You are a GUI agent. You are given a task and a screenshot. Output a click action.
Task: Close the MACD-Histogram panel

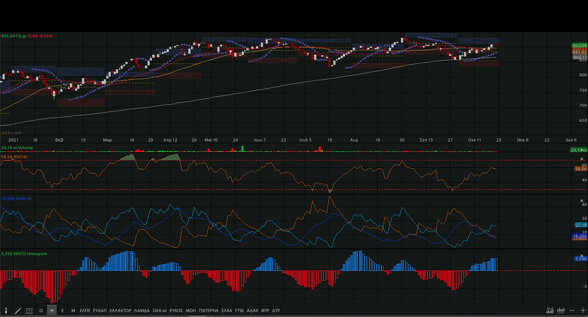click(582, 254)
